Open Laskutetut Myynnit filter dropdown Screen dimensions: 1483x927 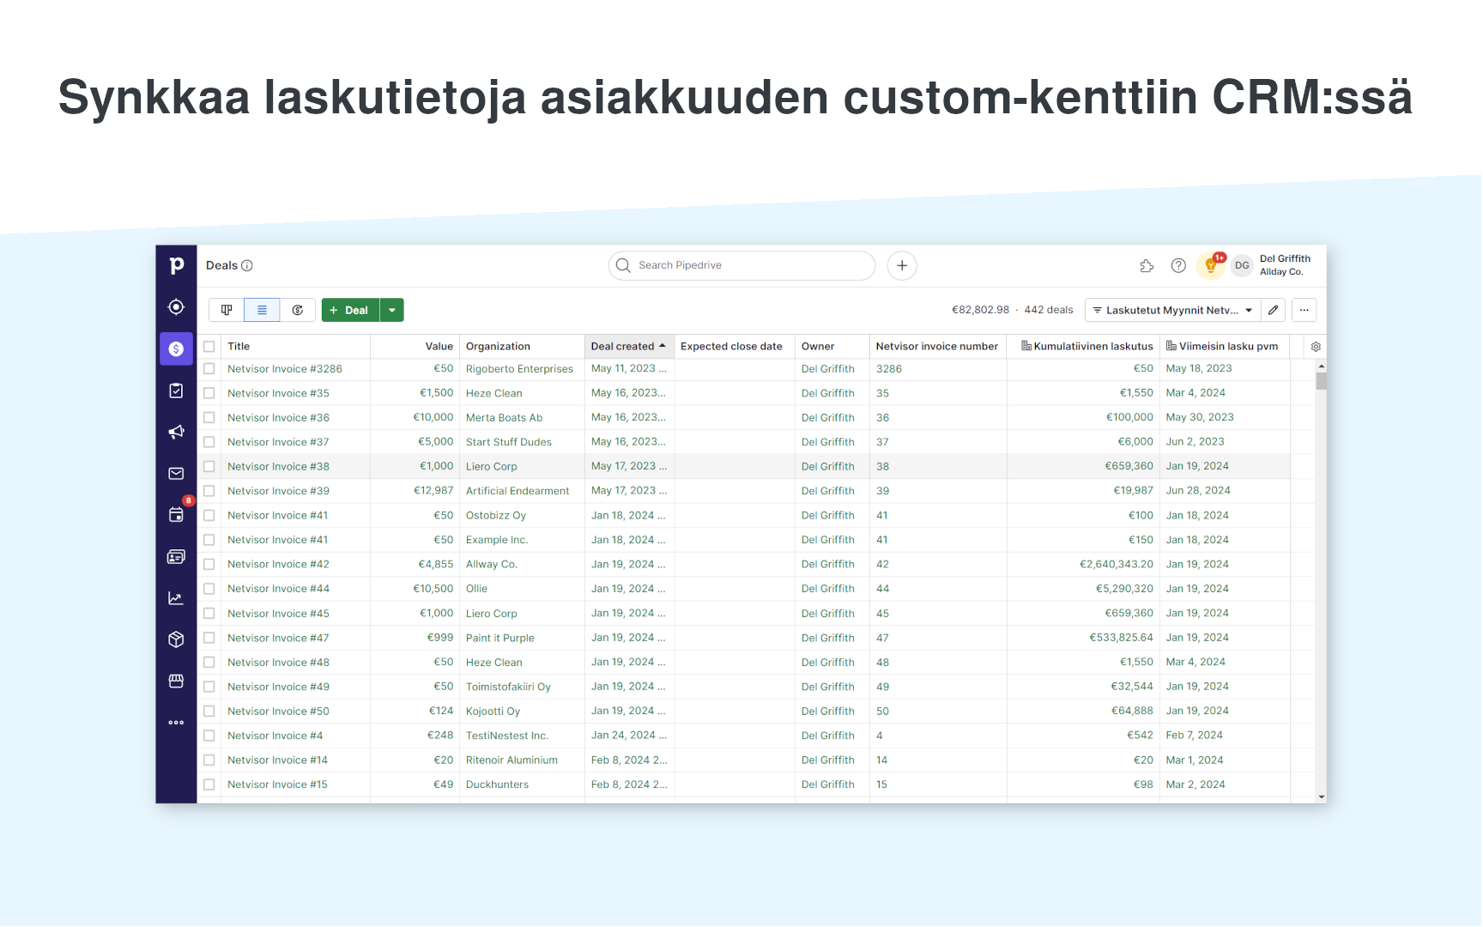pyautogui.click(x=1173, y=310)
